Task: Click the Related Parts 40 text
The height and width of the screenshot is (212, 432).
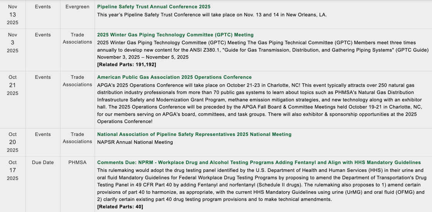Action: [x=120, y=207]
